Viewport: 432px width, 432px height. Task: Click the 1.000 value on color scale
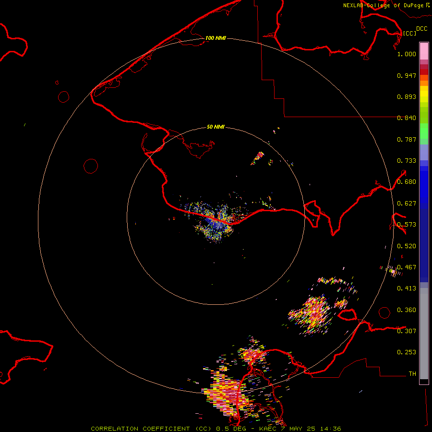[x=407, y=54]
